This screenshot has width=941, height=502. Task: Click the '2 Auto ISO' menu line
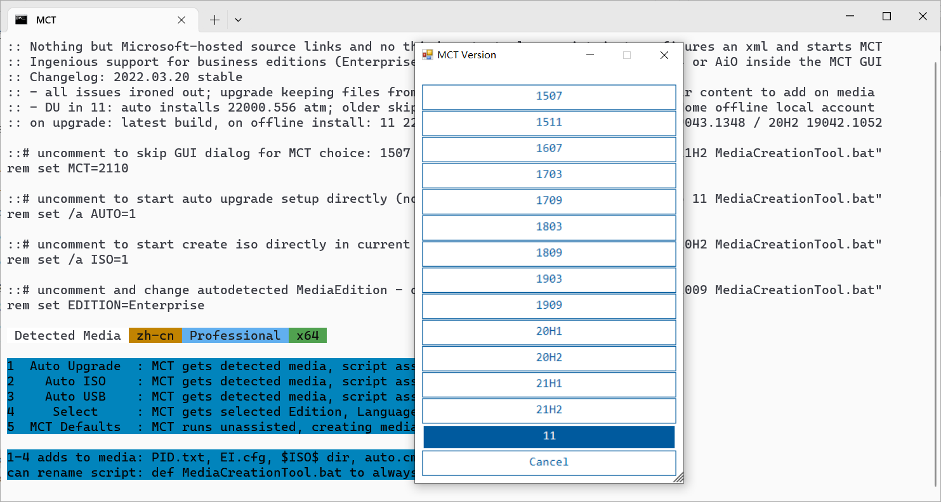click(211, 382)
